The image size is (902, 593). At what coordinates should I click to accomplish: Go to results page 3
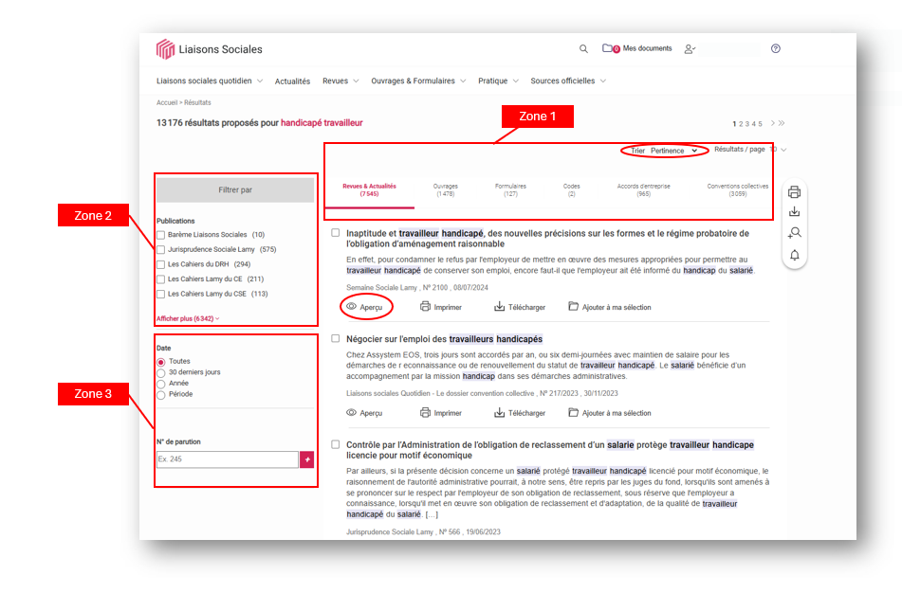click(x=747, y=123)
